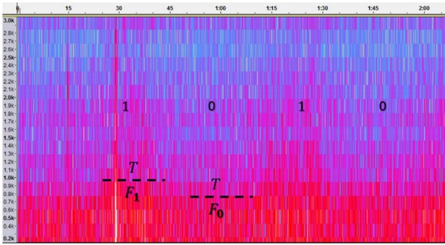Screen dimensions: 445x245
Task: Click the 0.9k frequency label
Action: pyautogui.click(x=8, y=186)
